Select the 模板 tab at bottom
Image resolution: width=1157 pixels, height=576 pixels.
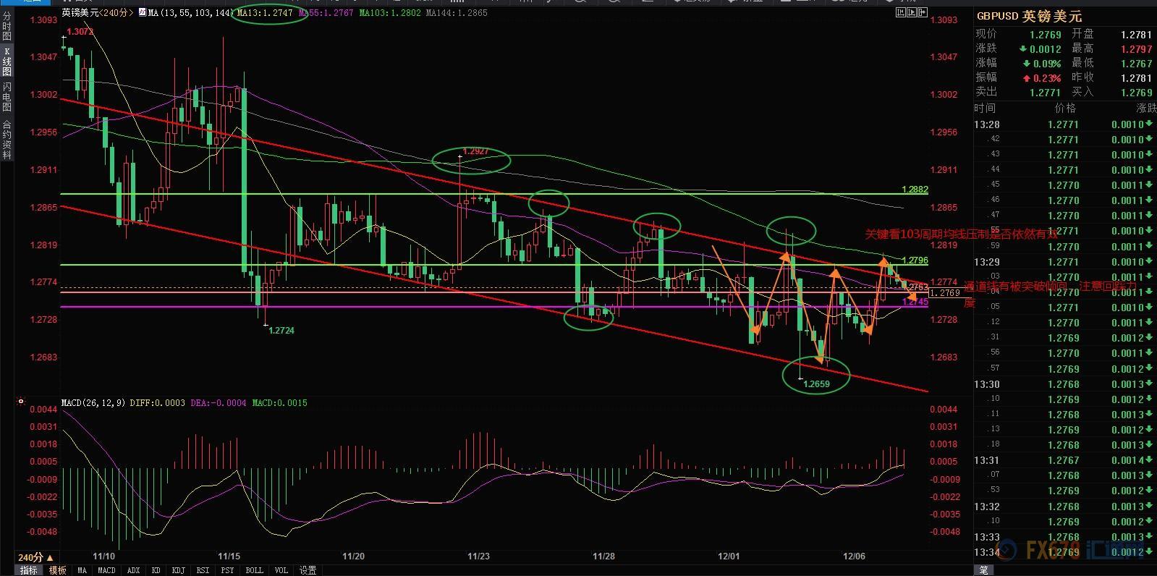[57, 570]
